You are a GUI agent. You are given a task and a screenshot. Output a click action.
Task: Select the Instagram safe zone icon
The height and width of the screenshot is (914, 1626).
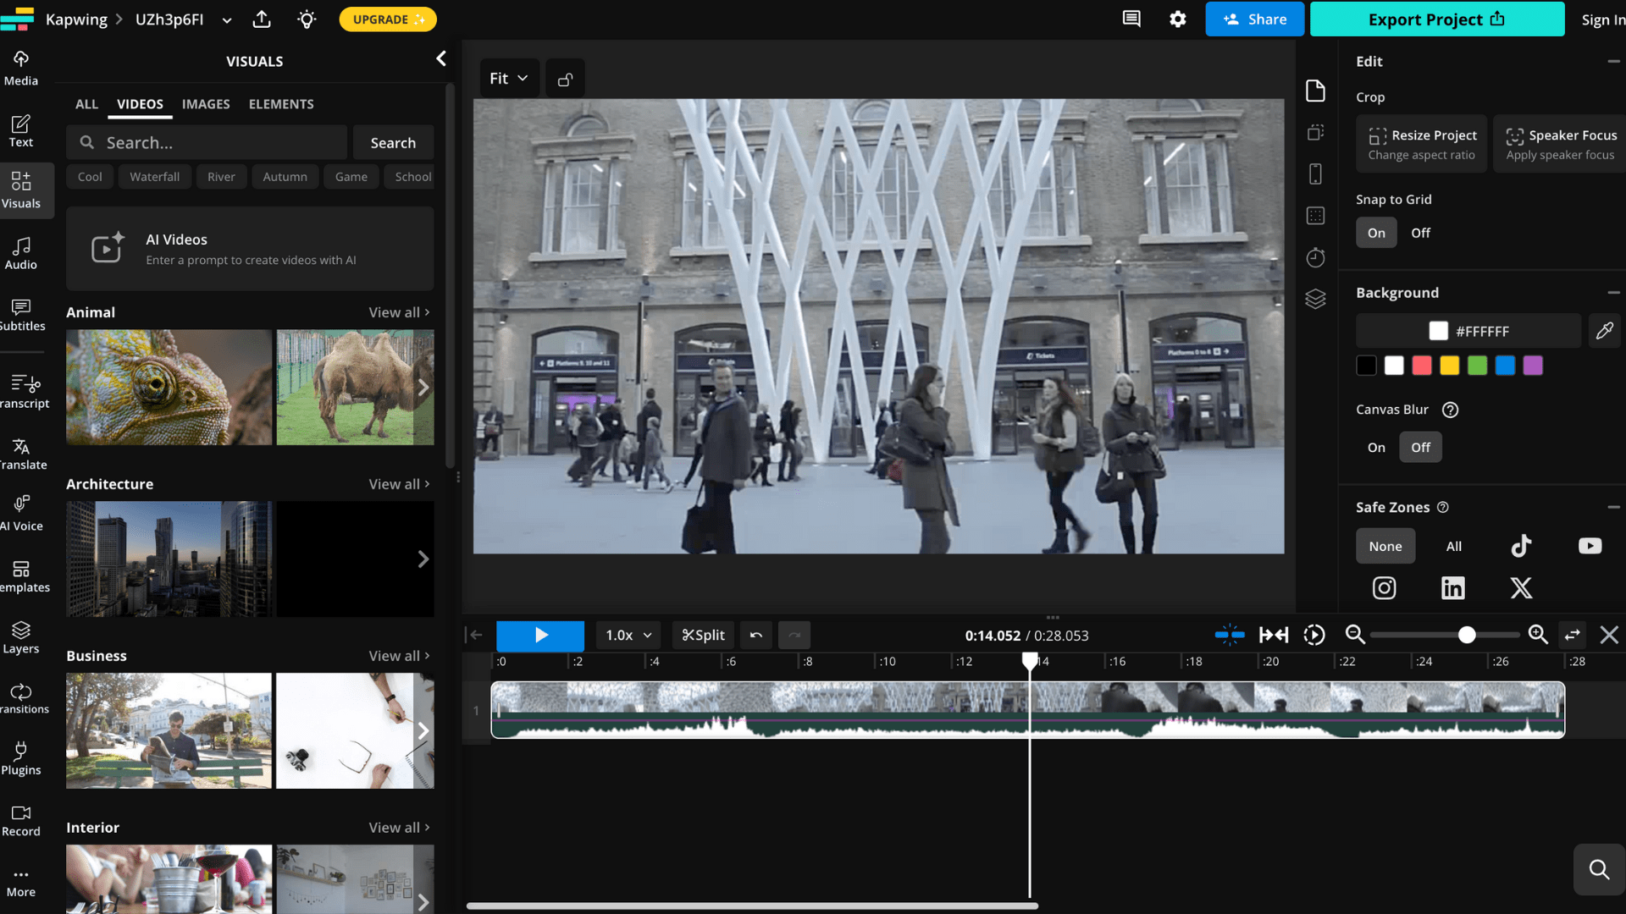(1384, 588)
